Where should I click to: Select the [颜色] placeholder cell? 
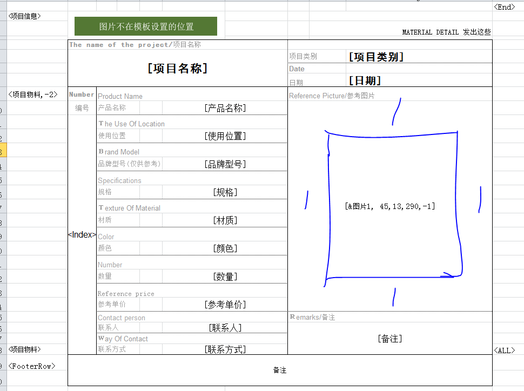(225, 248)
